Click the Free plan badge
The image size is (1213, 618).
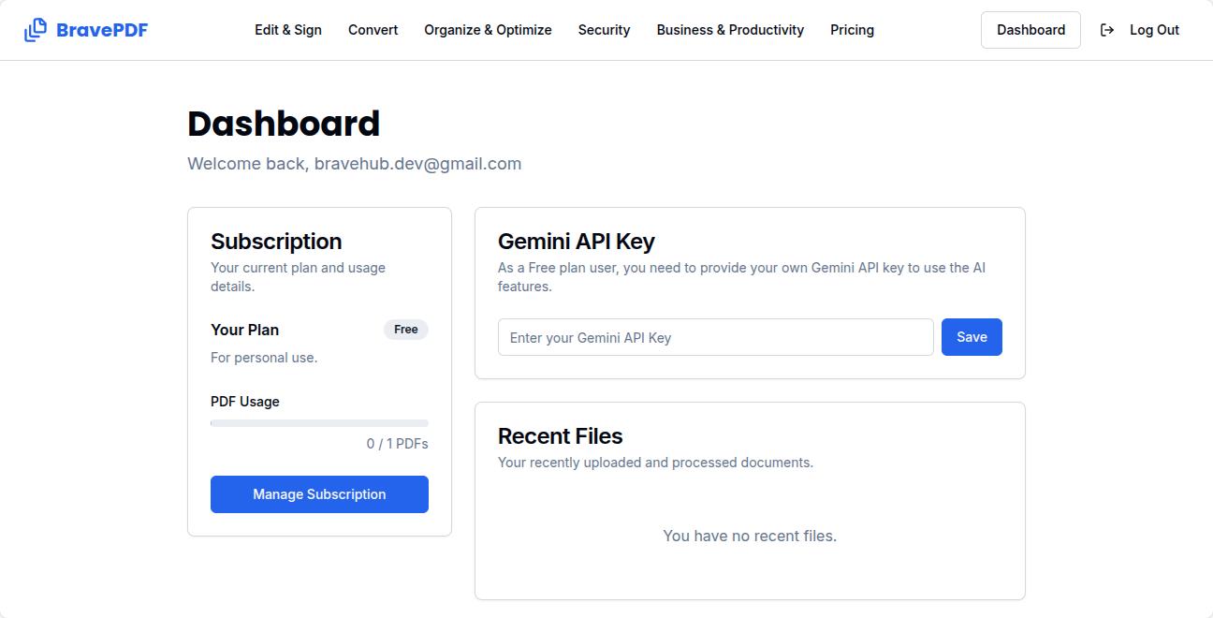coord(406,330)
